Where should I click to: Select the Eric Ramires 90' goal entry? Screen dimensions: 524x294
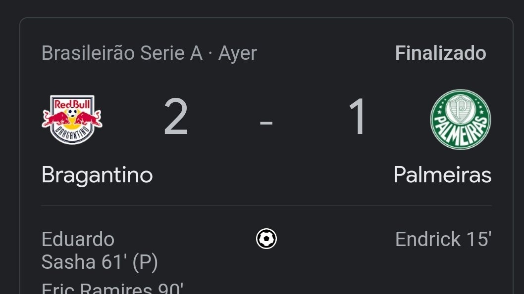pos(112,288)
